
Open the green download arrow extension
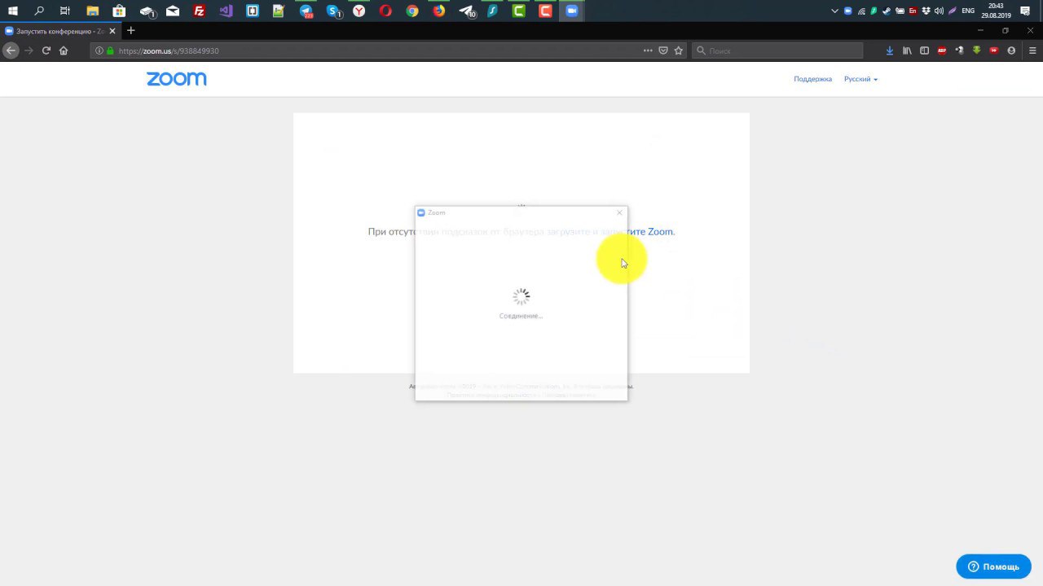(x=977, y=50)
